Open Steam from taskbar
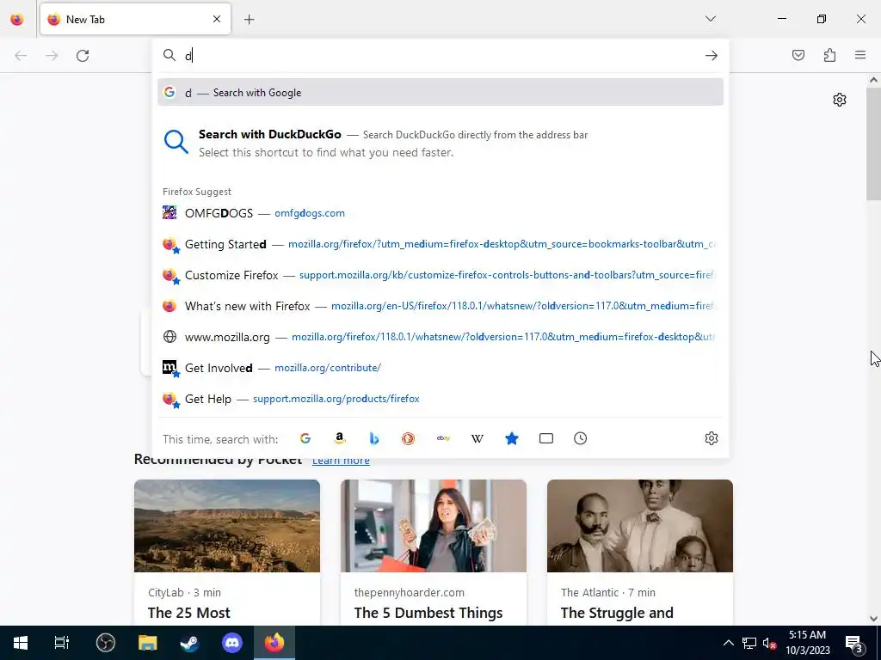 189,643
